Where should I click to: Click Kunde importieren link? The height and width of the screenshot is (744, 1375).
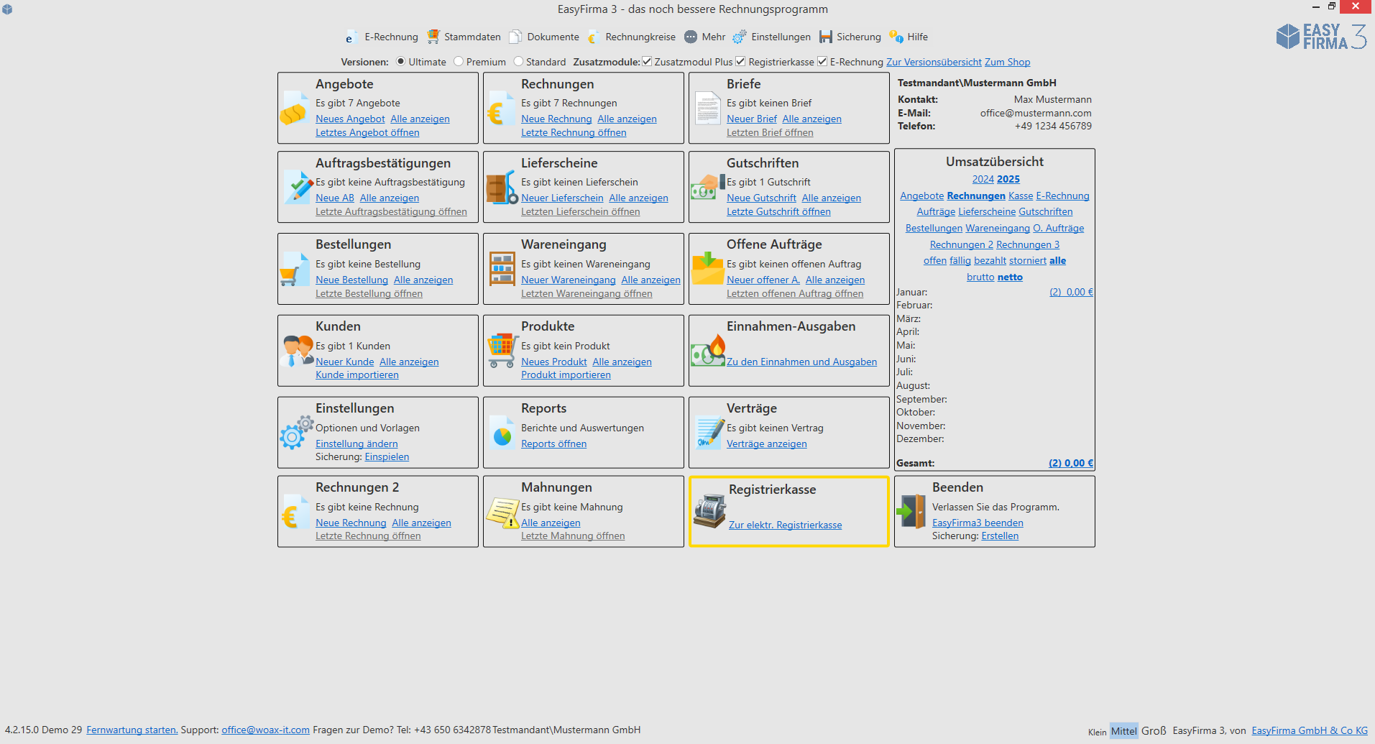tap(357, 375)
